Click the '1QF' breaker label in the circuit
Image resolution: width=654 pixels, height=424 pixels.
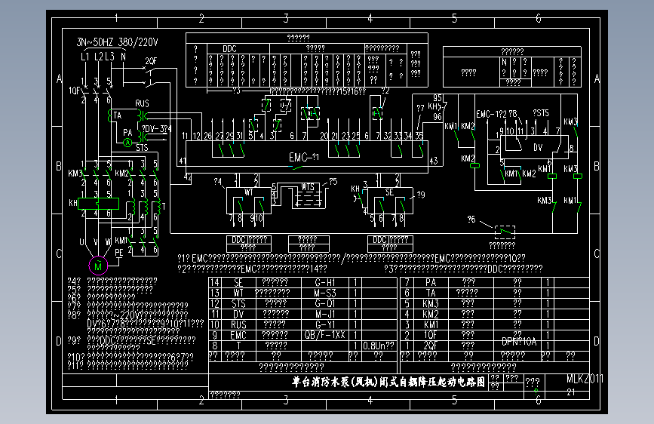74,91
